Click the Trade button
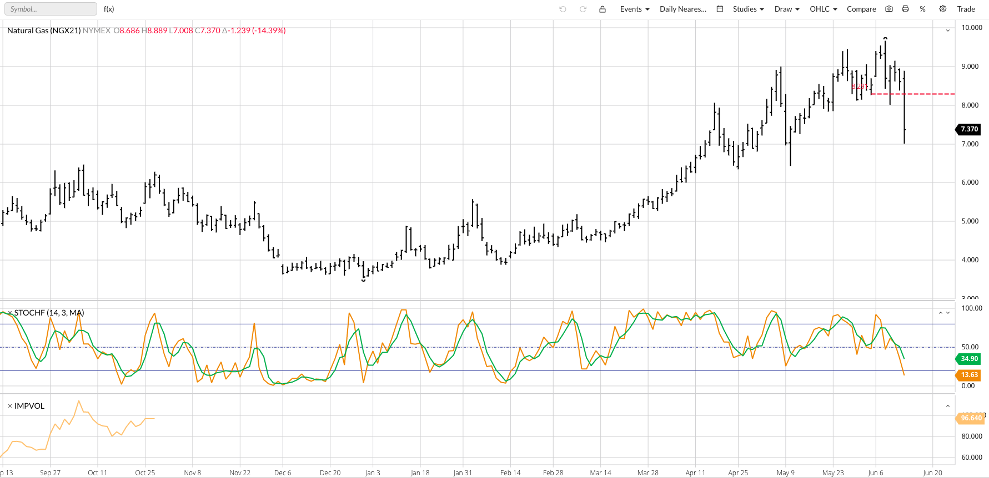This screenshot has height=478, width=989. tap(966, 9)
